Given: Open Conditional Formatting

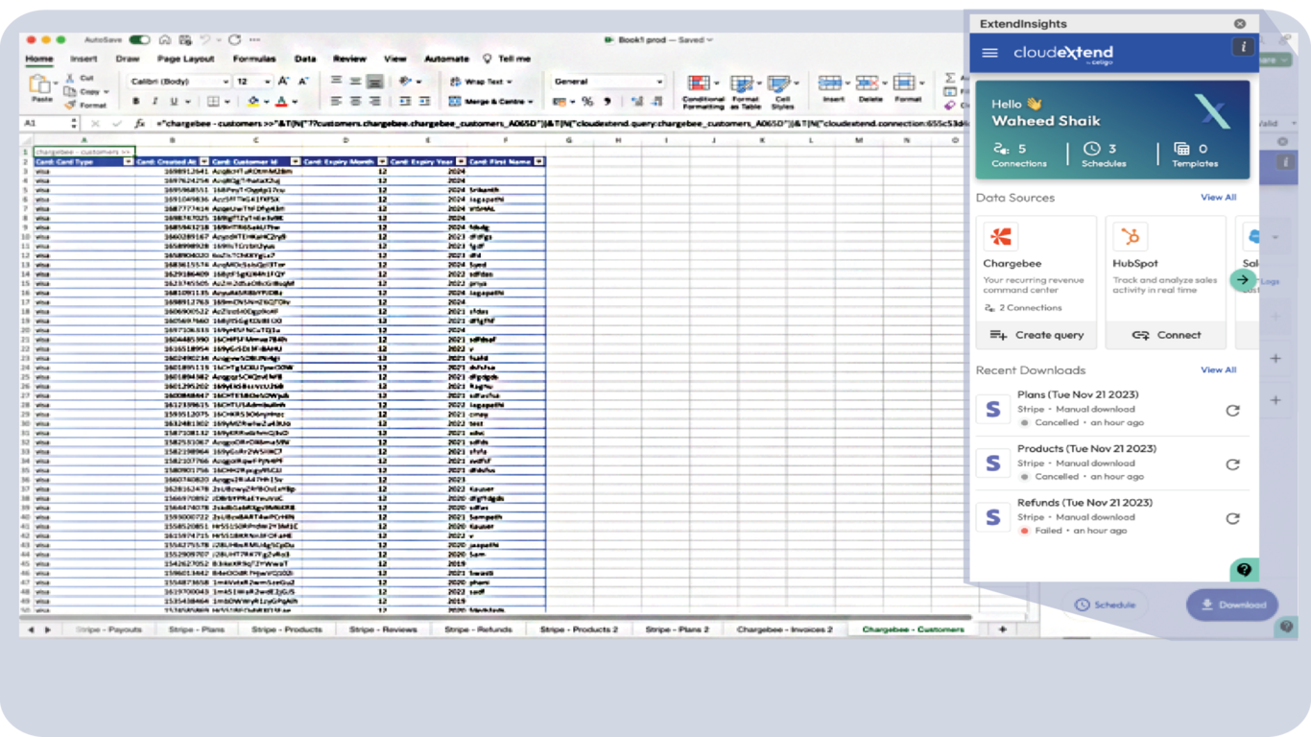Looking at the screenshot, I should click(703, 91).
